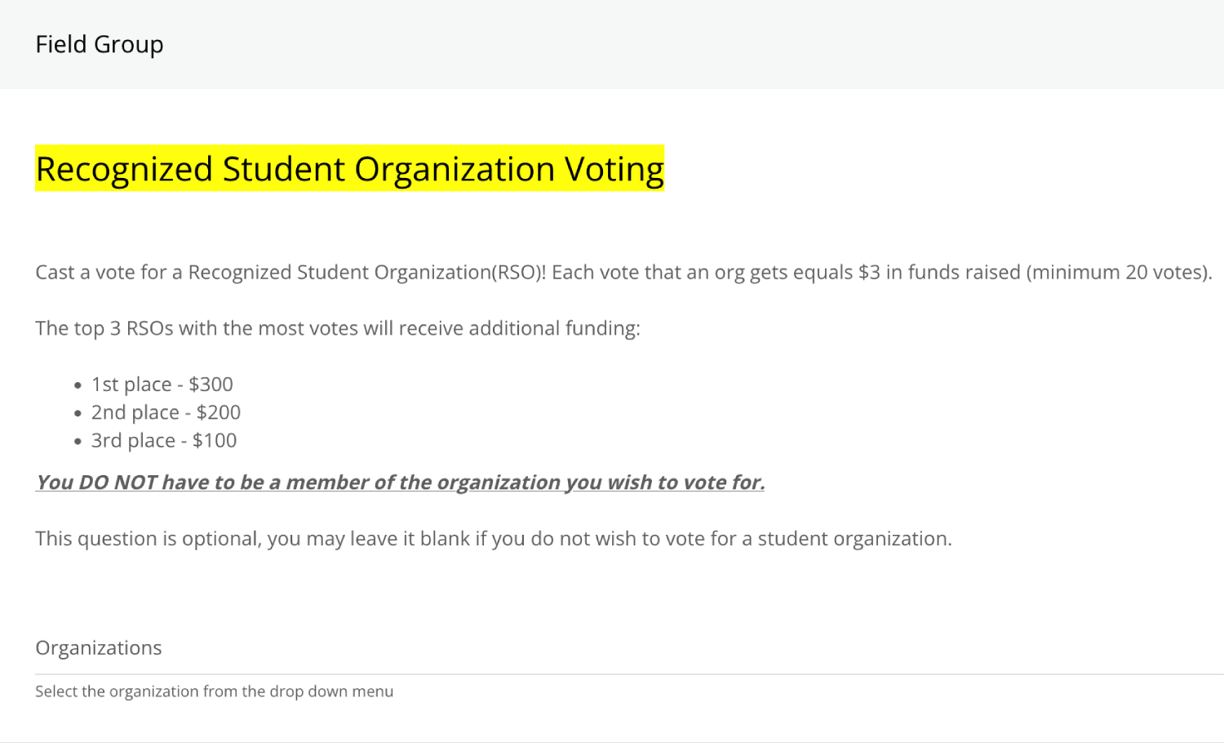This screenshot has width=1224, height=743.
Task: Select the 3rd place $100 bullet item
Action: tap(163, 440)
